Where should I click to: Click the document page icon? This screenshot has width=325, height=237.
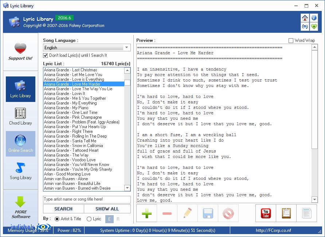pyautogui.click(x=306, y=213)
